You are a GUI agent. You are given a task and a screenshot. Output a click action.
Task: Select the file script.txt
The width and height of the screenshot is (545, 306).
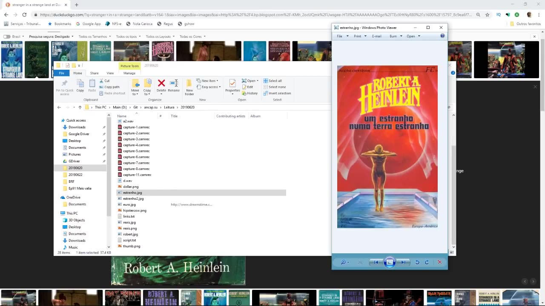pyautogui.click(x=129, y=240)
